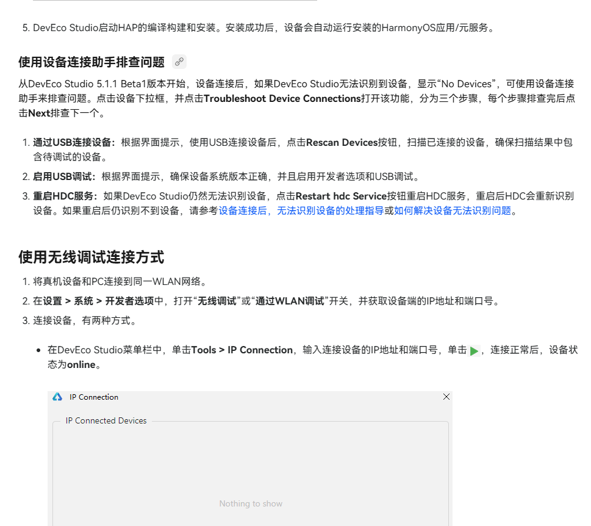The height and width of the screenshot is (526, 591).
Task: Click the bold 启用USB调试 step title
Action: [x=64, y=177]
